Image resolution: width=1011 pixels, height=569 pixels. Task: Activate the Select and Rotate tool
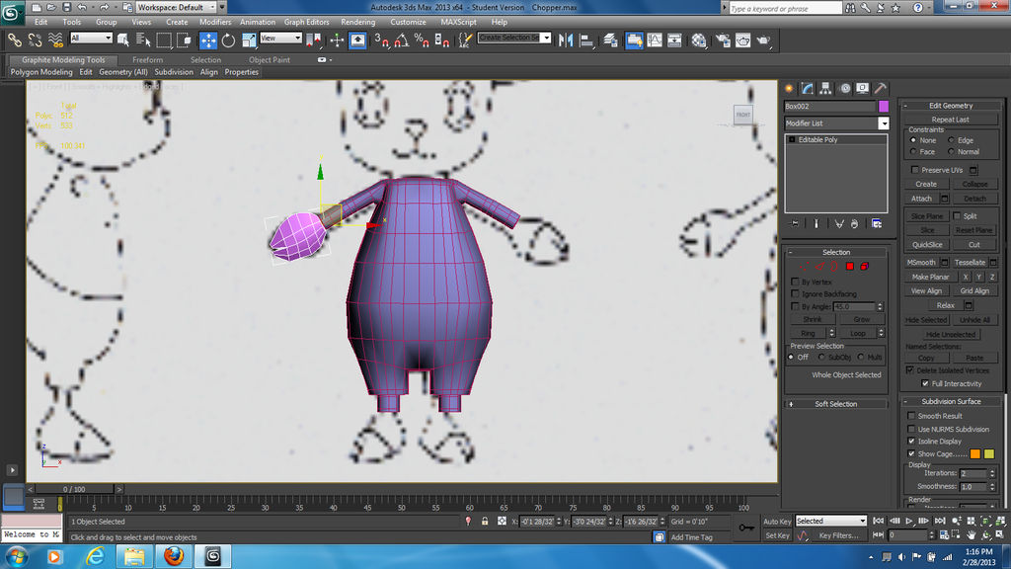click(228, 40)
